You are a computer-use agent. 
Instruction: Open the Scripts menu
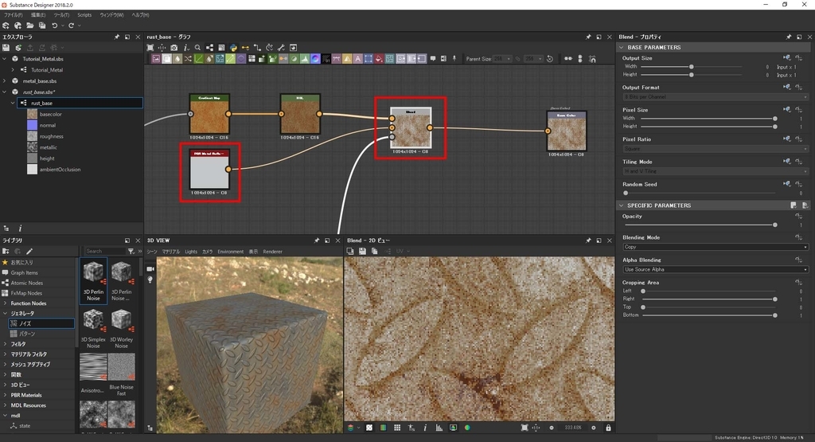click(x=84, y=15)
